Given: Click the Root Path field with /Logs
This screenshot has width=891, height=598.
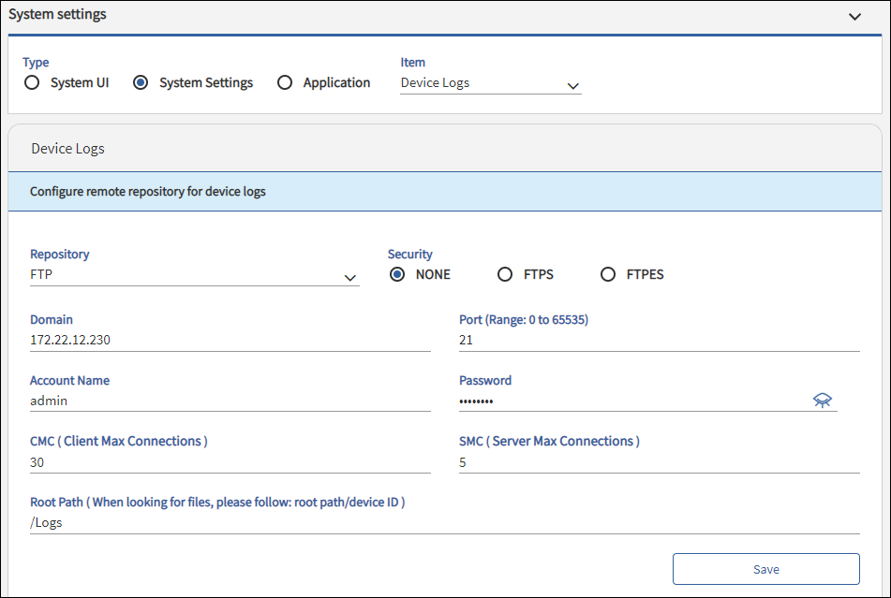Looking at the screenshot, I should coord(444,522).
